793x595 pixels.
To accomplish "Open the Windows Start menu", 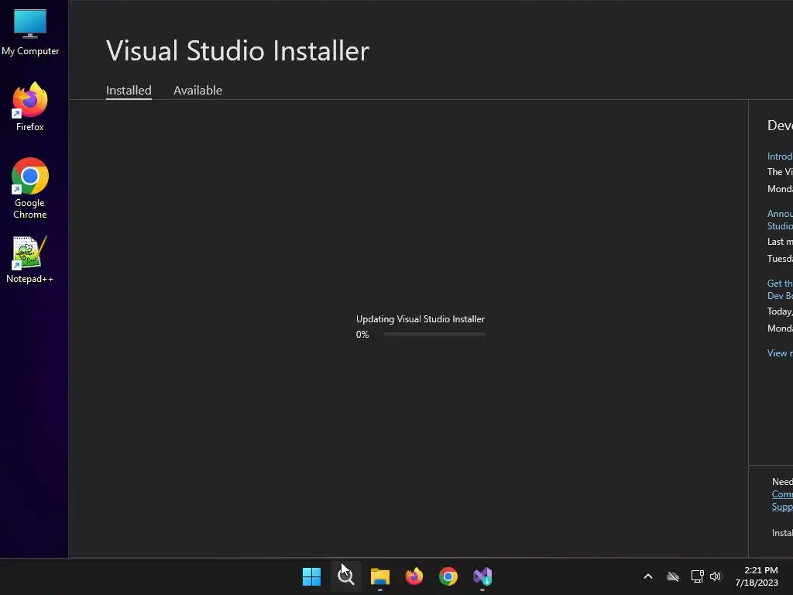I will pos(311,576).
